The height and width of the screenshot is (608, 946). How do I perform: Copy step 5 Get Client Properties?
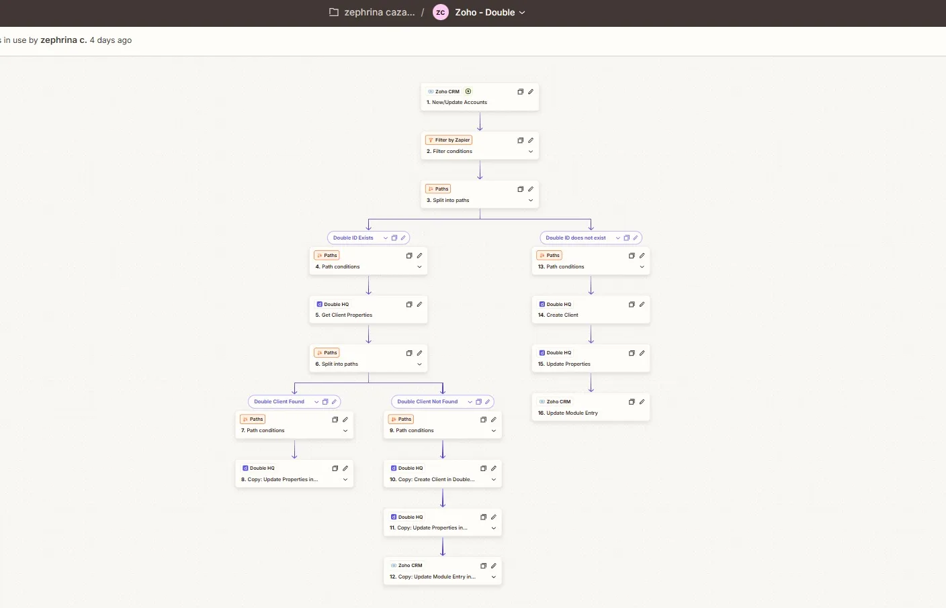pyautogui.click(x=409, y=305)
